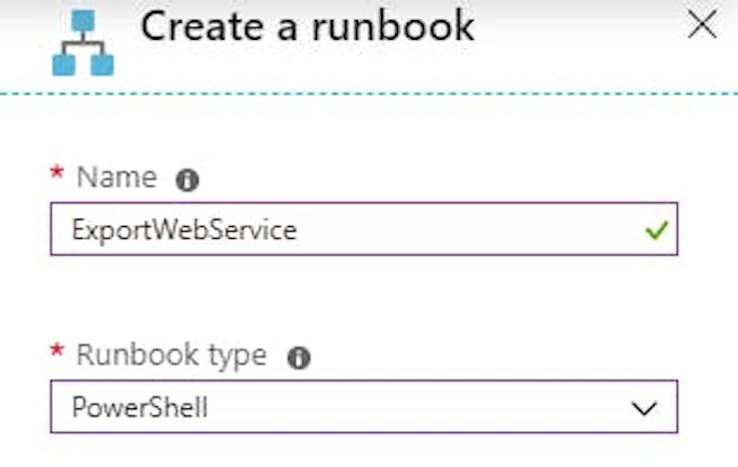The image size is (738, 467).
Task: Click the Name field label
Action: (117, 177)
